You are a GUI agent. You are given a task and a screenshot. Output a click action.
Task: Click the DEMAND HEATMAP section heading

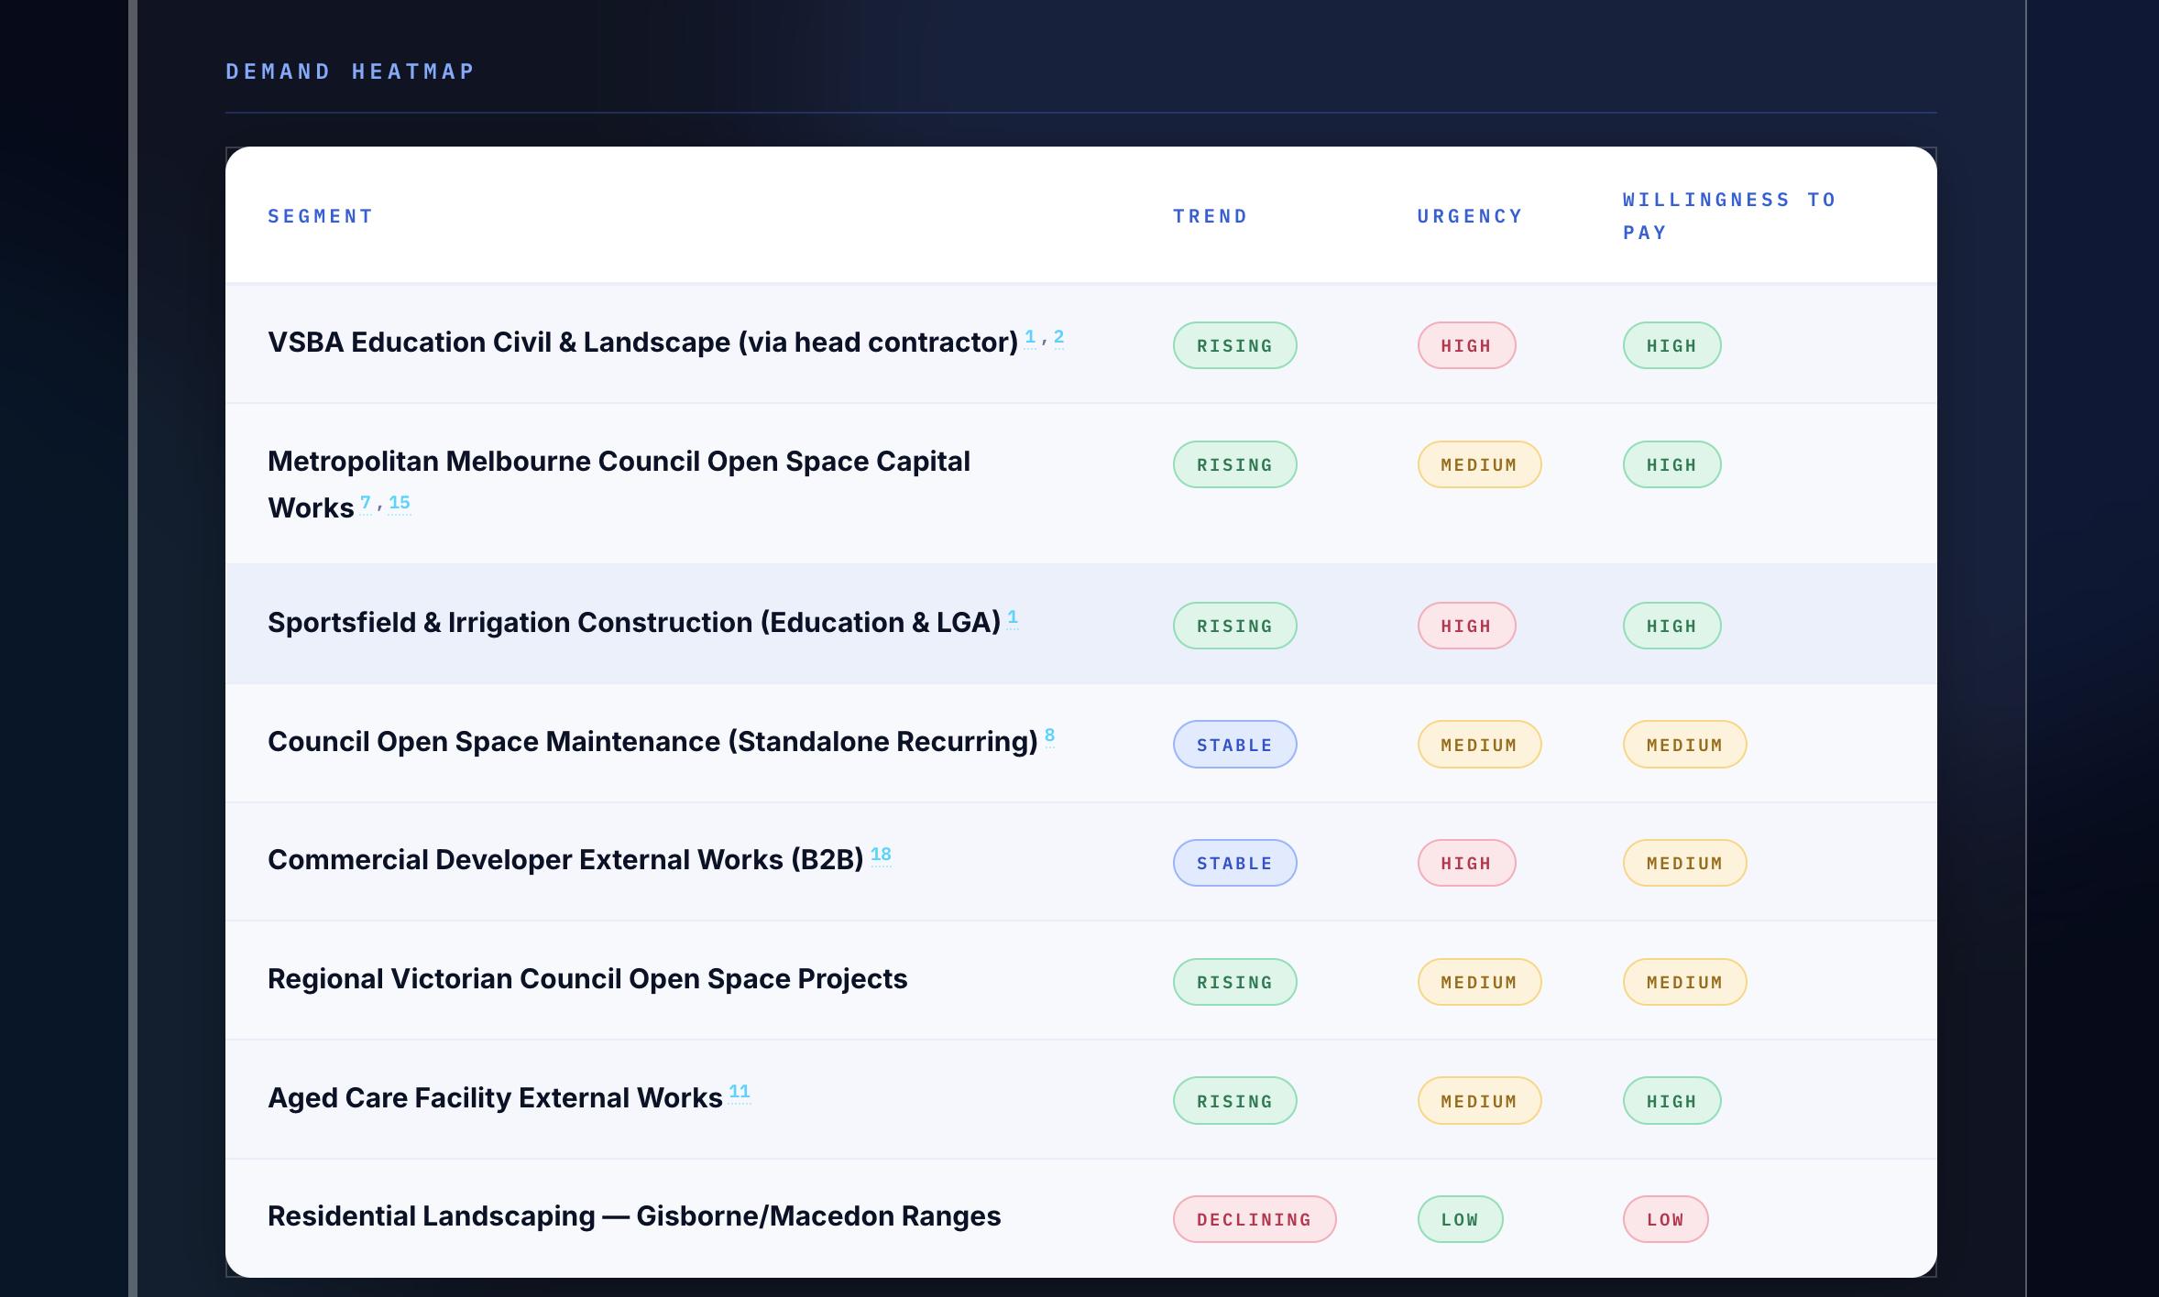350,71
